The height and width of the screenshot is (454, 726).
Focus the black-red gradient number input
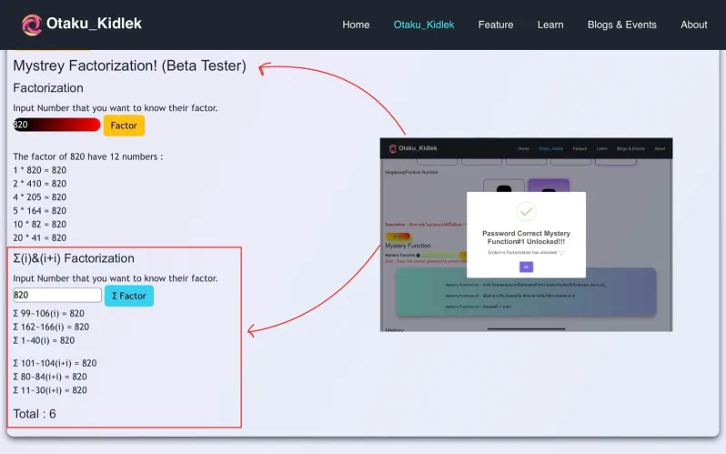pyautogui.click(x=56, y=125)
